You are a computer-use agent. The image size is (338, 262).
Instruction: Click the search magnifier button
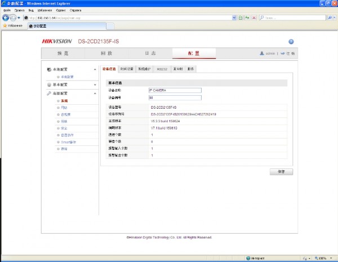pyautogui.click(x=330, y=18)
